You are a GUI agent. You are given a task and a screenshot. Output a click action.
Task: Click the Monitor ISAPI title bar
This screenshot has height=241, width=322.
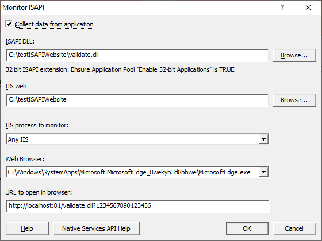(x=140, y=7)
